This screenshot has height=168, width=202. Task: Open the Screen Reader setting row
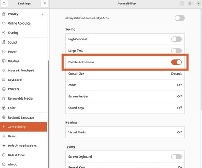pos(125,97)
